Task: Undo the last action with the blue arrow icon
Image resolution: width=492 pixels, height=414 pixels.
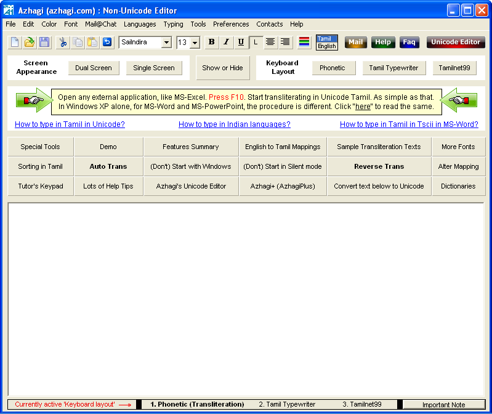Action: click(x=107, y=42)
